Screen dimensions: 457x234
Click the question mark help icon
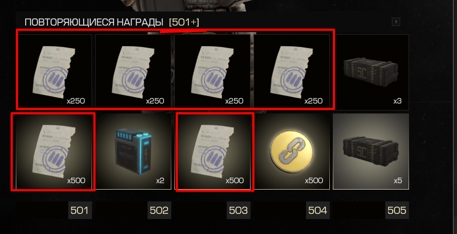[396, 22]
